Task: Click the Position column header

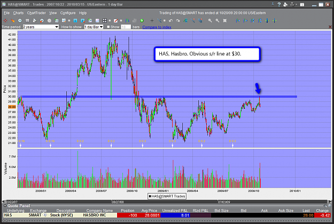Action: [x=128, y=210]
